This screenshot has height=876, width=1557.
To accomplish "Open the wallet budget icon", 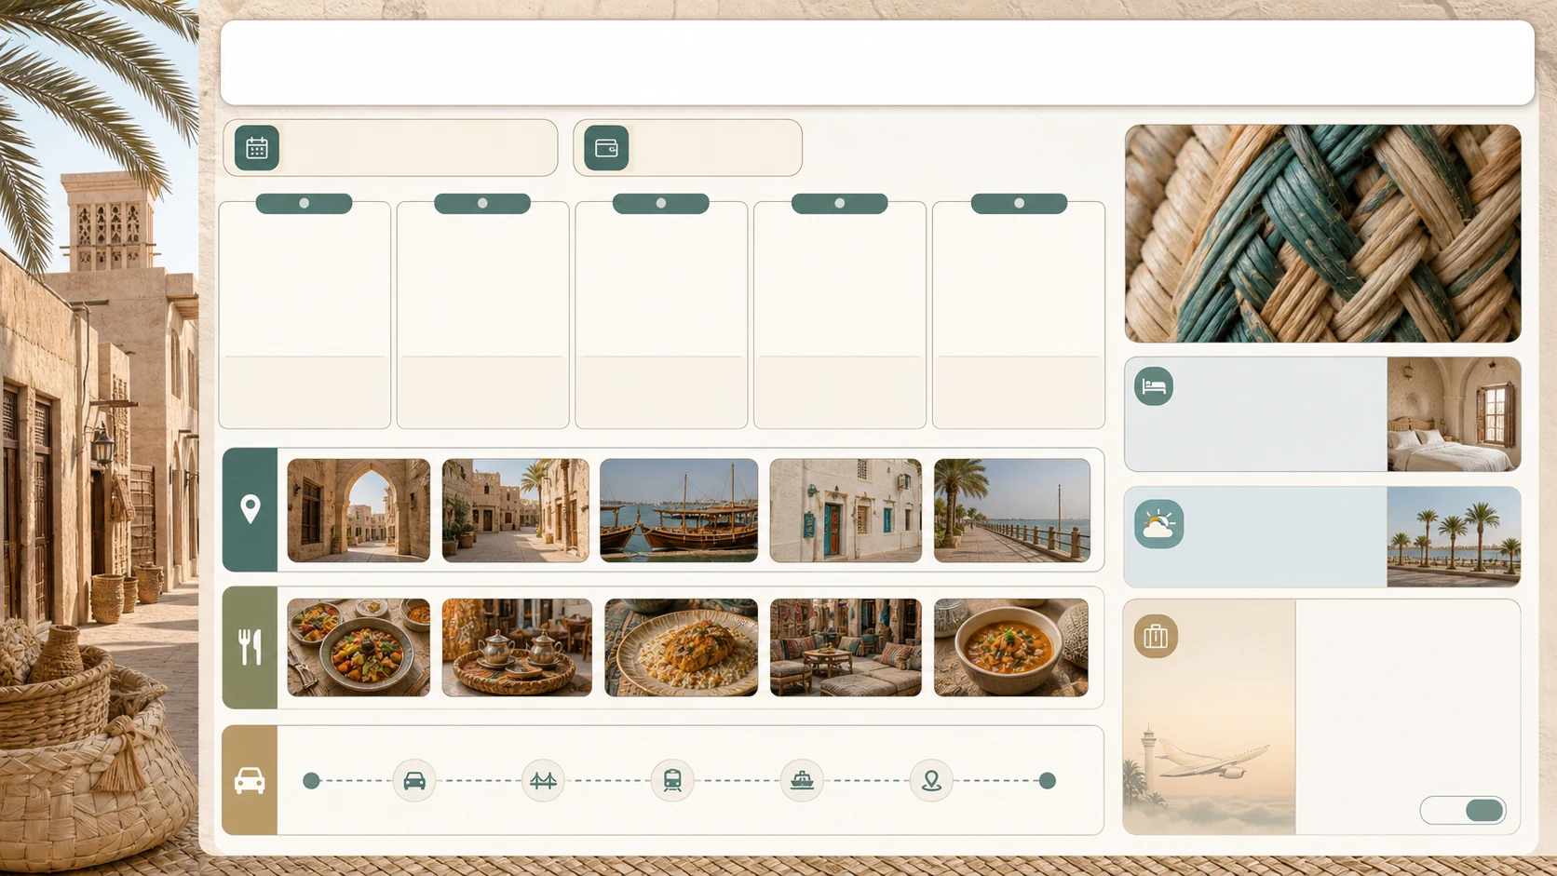I will 606,148.
